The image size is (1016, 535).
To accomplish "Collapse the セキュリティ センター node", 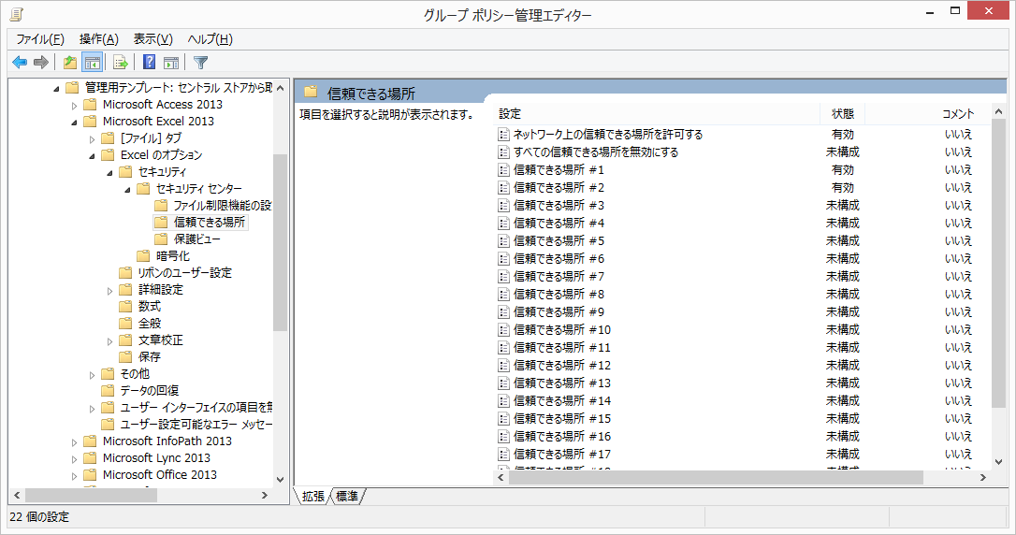I will pos(127,189).
